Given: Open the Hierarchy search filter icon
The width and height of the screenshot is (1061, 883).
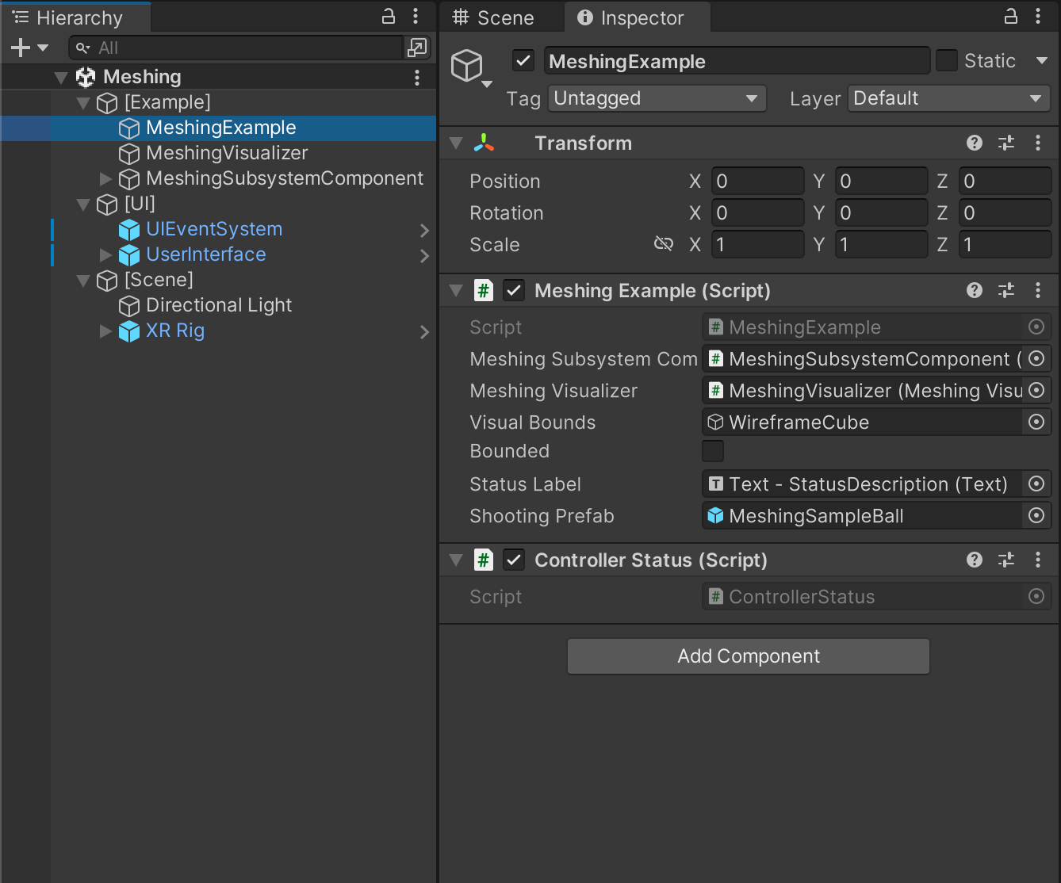Looking at the screenshot, I should (x=82, y=48).
